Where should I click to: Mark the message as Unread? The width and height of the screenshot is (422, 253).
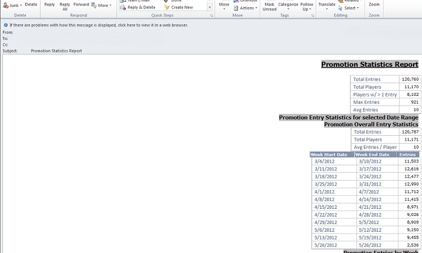[x=270, y=6]
